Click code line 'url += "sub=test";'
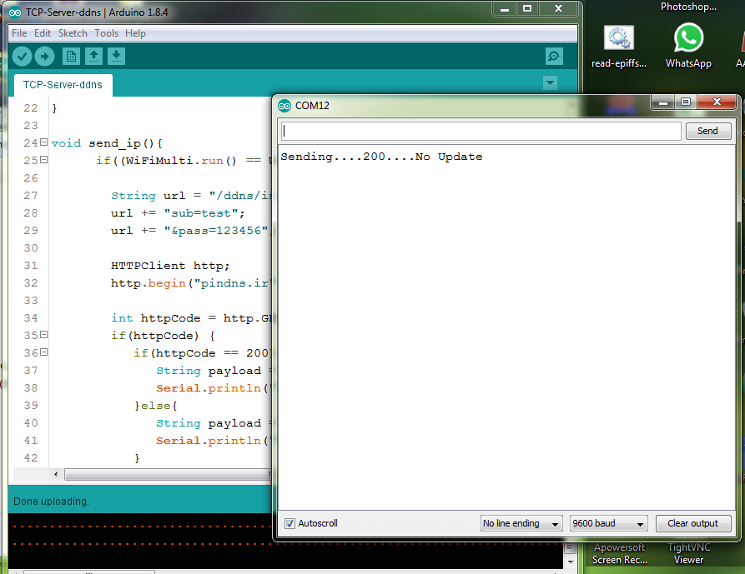The width and height of the screenshot is (745, 574). pos(178,213)
